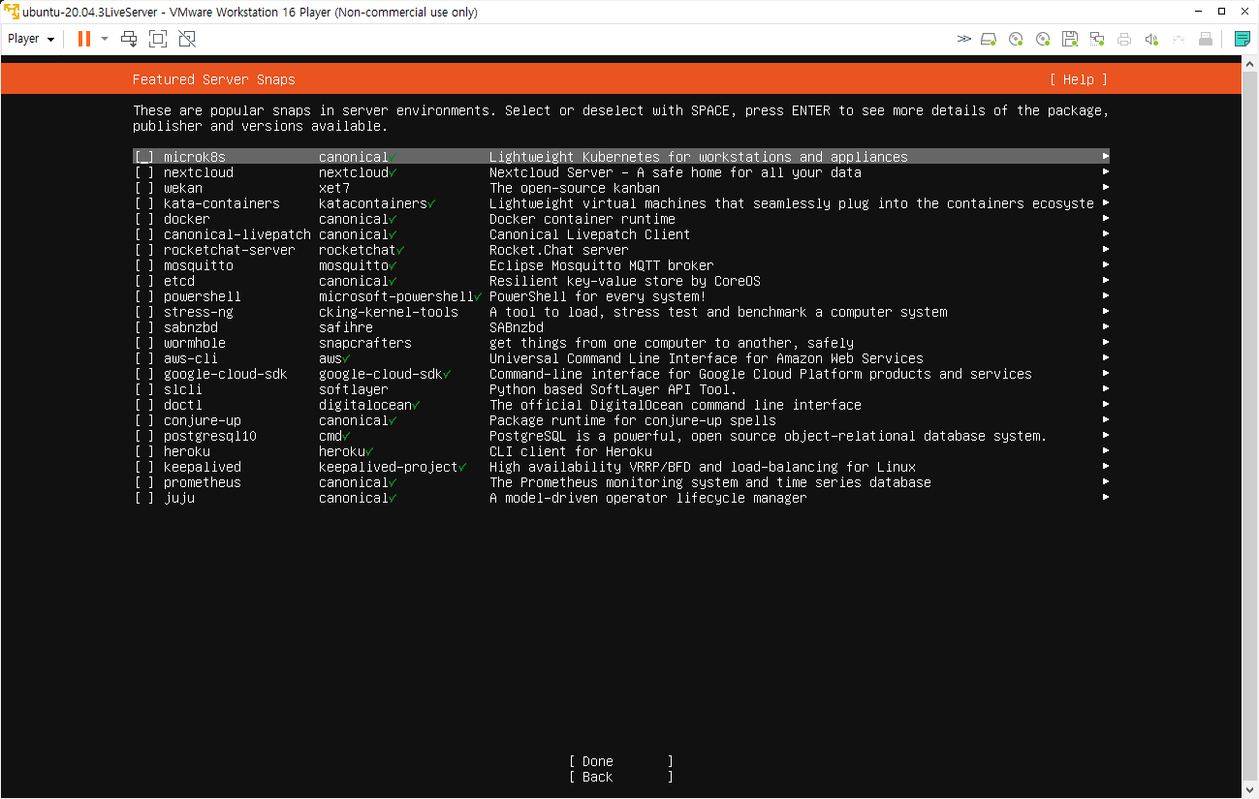Image resolution: width=1259 pixels, height=799 pixels.
Task: Show details arrow for the wormhole row
Action: click(1106, 343)
